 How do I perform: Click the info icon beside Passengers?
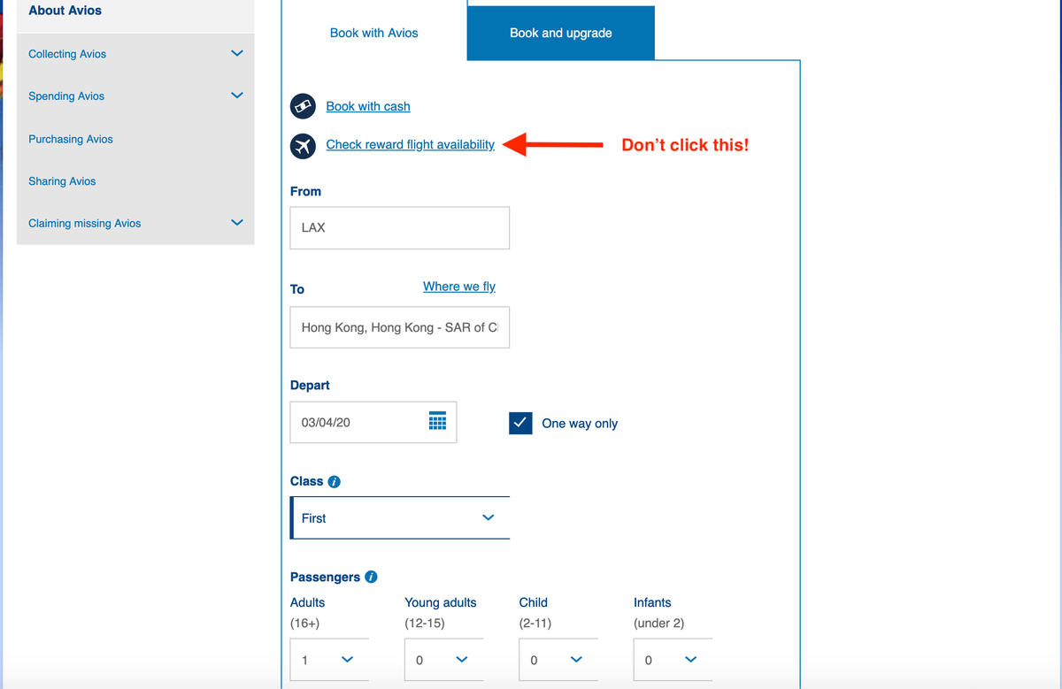tap(371, 577)
